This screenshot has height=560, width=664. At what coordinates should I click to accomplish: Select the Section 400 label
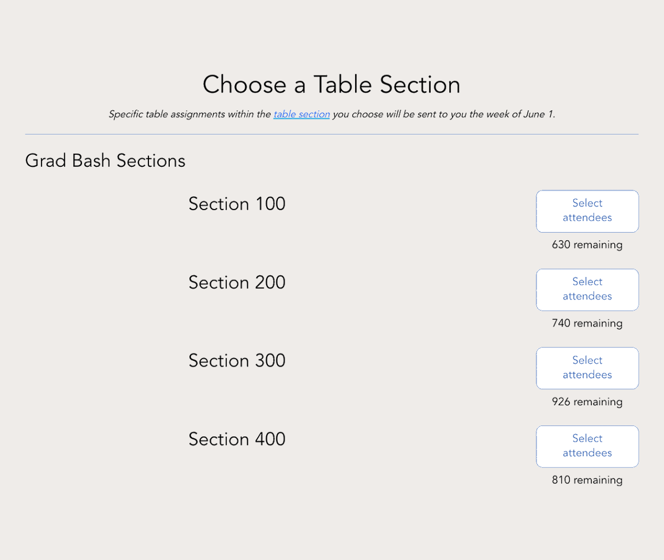tap(237, 439)
